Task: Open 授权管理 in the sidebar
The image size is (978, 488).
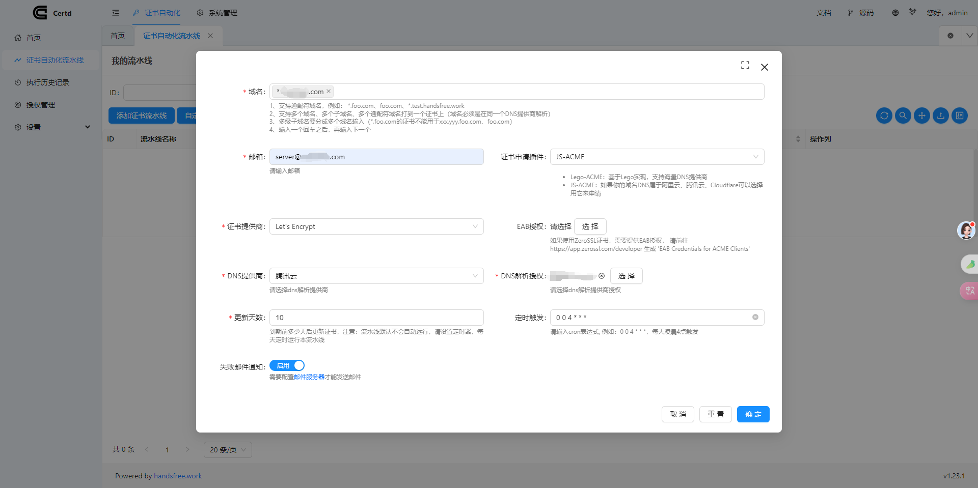Action: click(x=51, y=105)
